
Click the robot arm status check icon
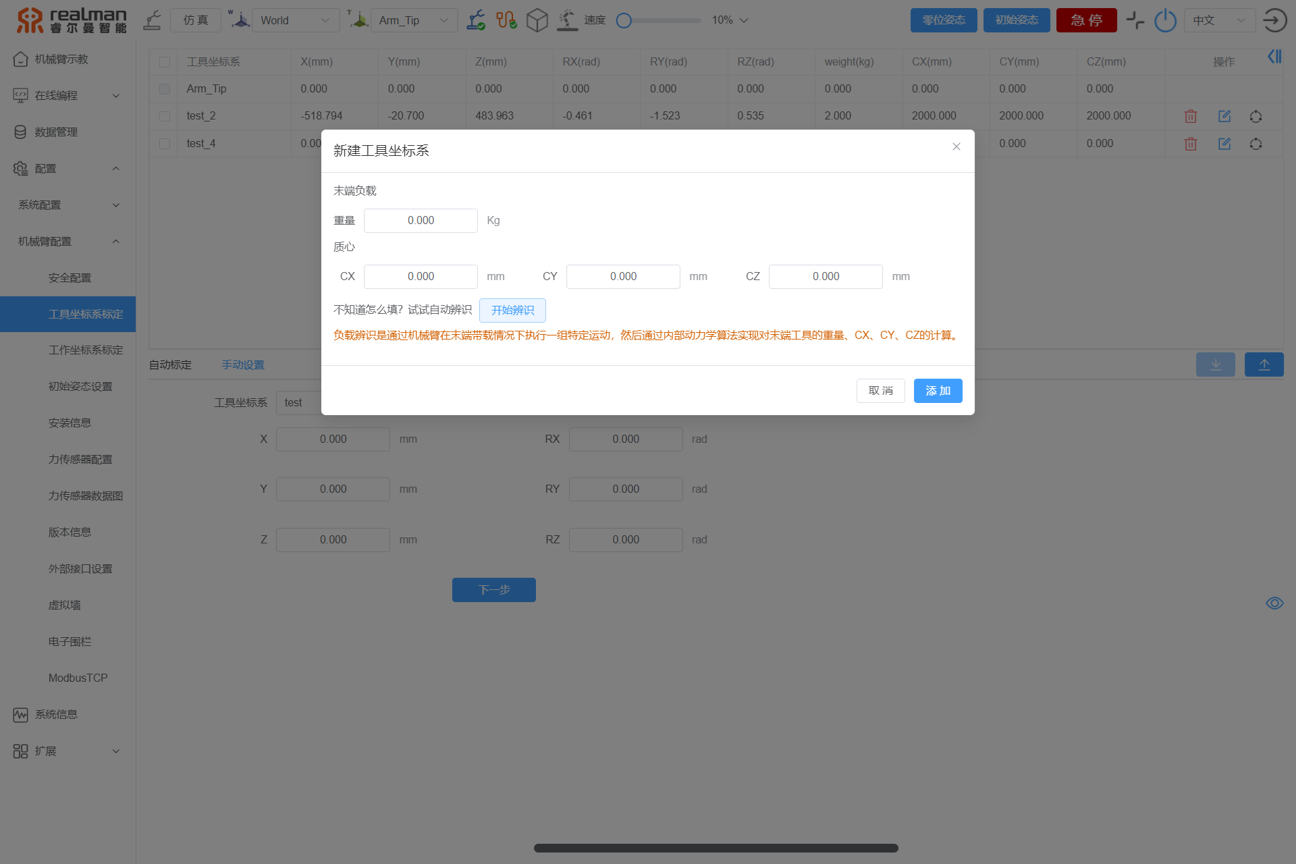[476, 20]
